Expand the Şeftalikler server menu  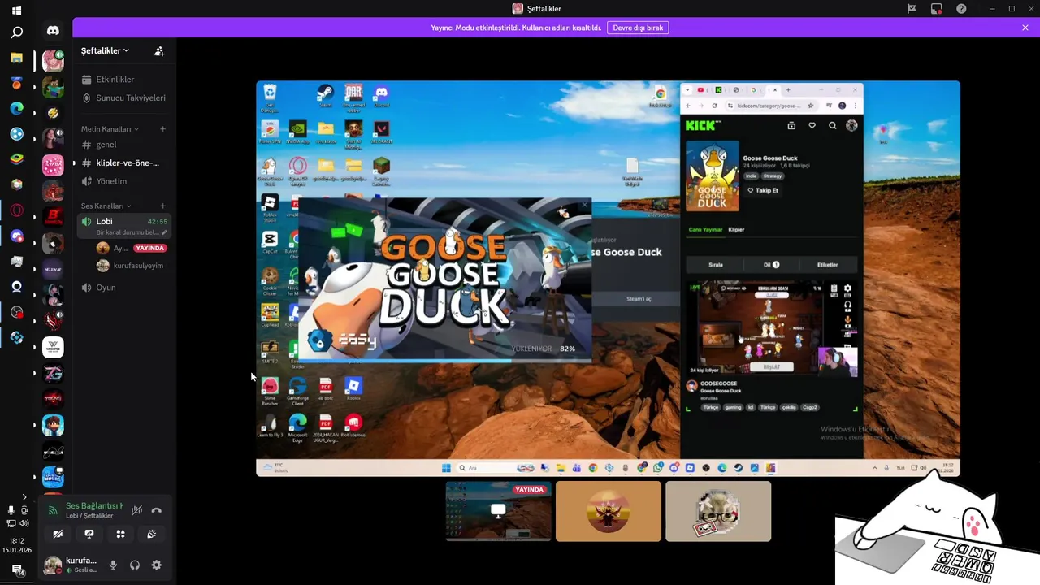click(105, 50)
